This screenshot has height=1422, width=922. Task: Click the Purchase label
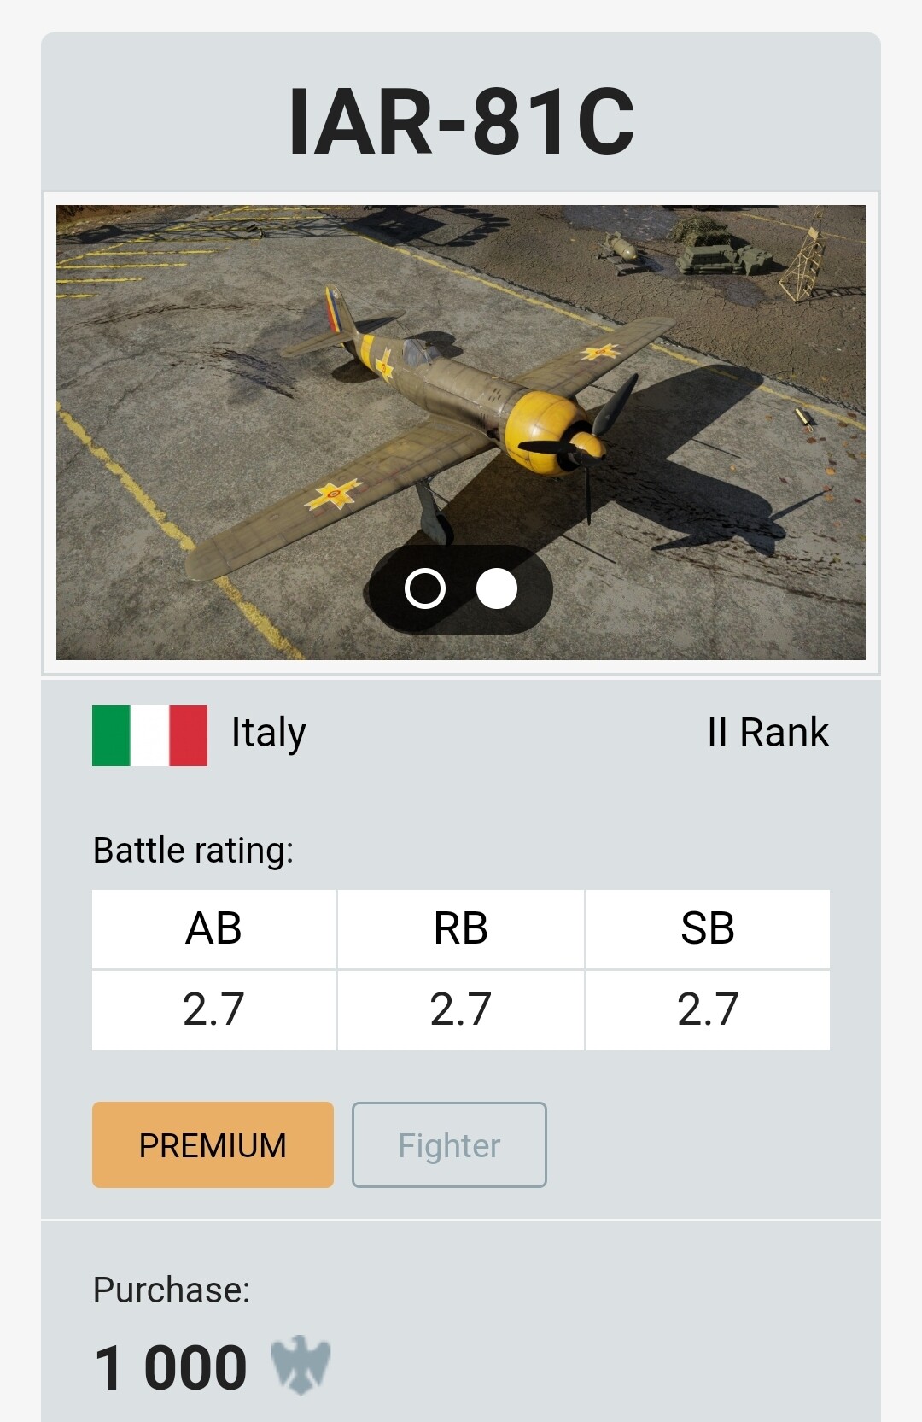click(x=171, y=1290)
